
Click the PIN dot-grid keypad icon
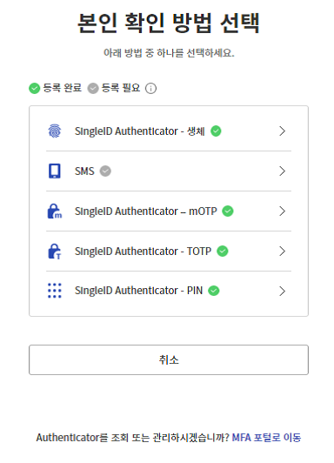tap(55, 291)
